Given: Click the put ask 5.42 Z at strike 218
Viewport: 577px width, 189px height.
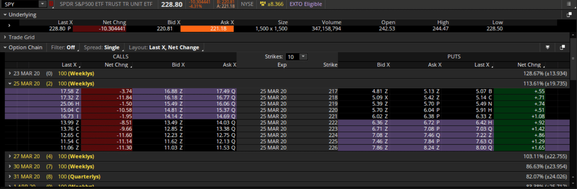Looking at the screenshot, I should (432, 98).
